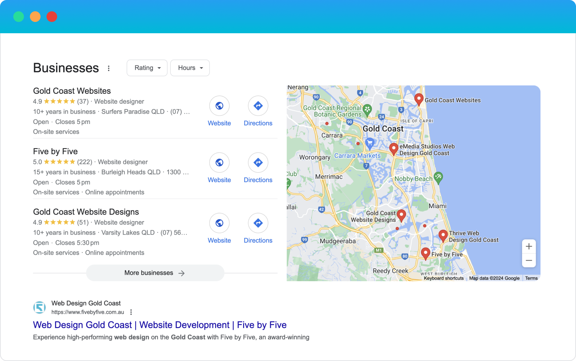The height and width of the screenshot is (361, 576).
Task: Select the Five by Five map pin
Action: coord(426,254)
